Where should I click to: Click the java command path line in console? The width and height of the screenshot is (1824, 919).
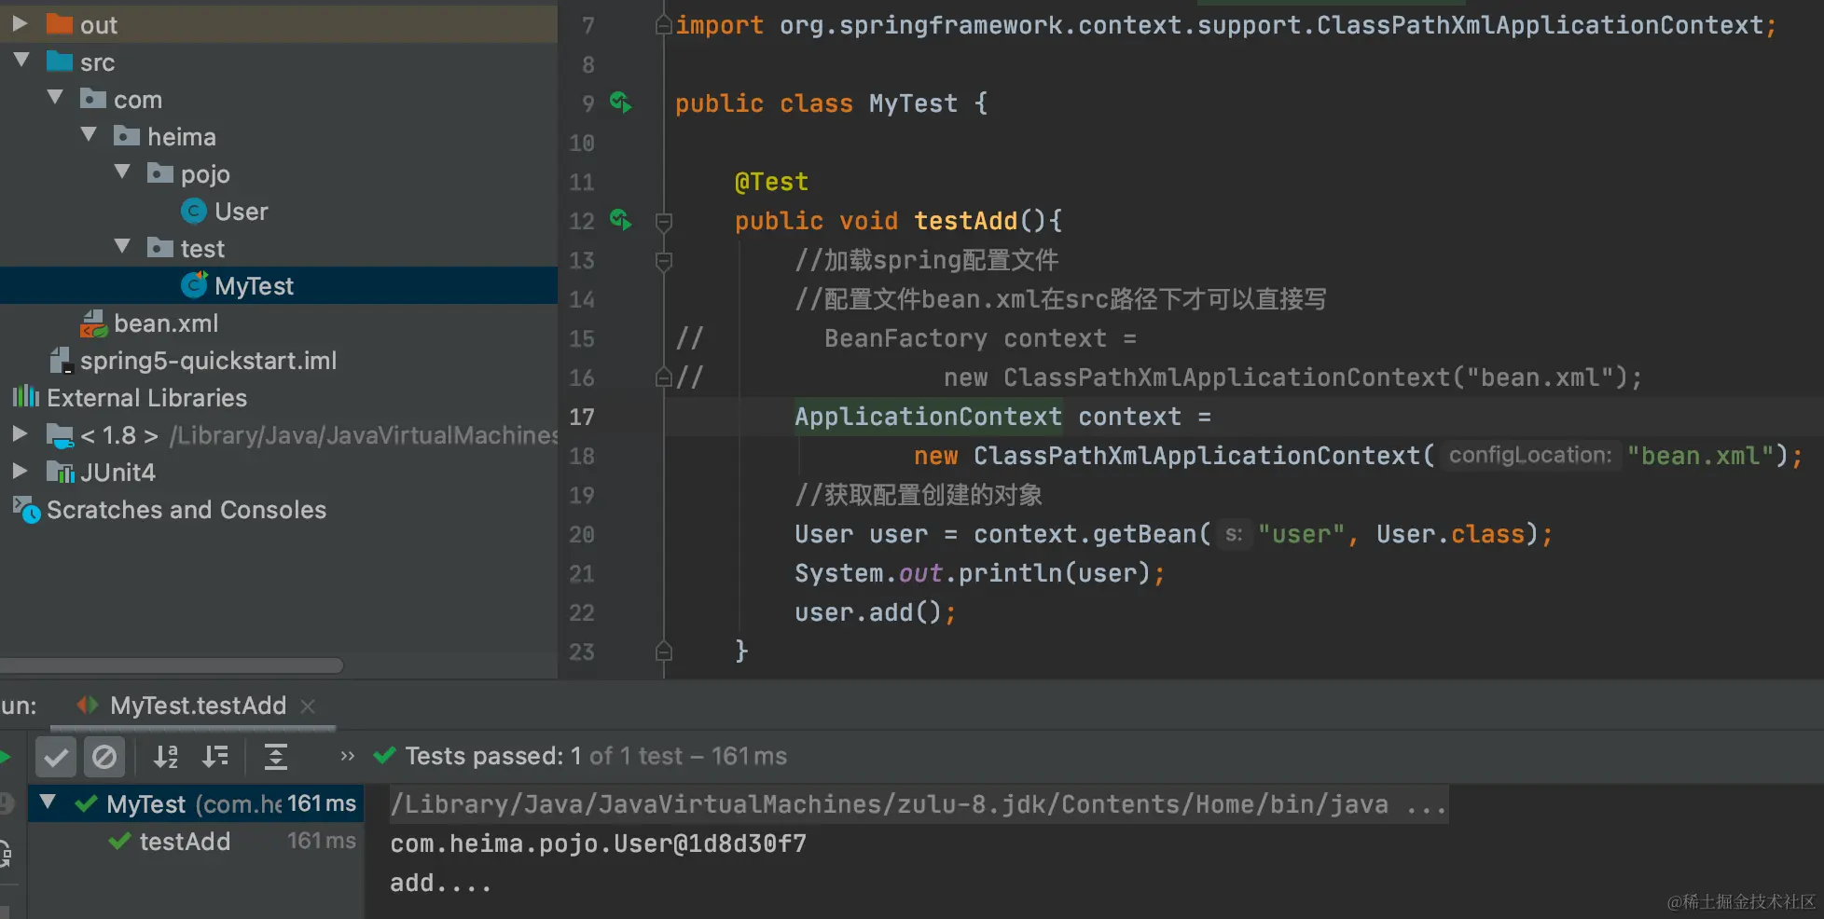point(919,804)
